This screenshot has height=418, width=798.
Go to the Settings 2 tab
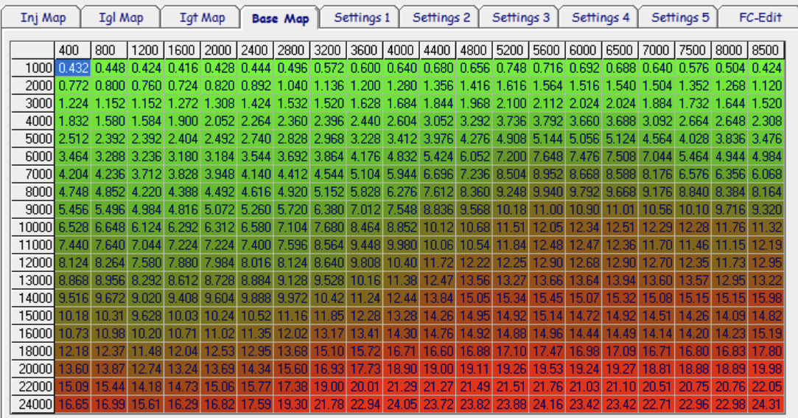click(441, 18)
